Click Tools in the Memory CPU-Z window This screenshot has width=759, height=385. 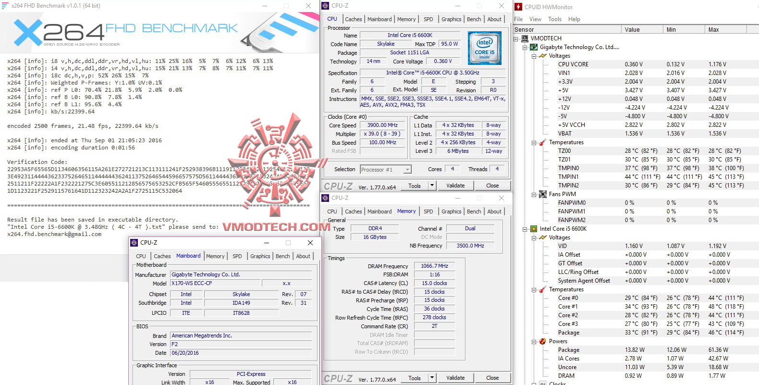click(x=415, y=378)
